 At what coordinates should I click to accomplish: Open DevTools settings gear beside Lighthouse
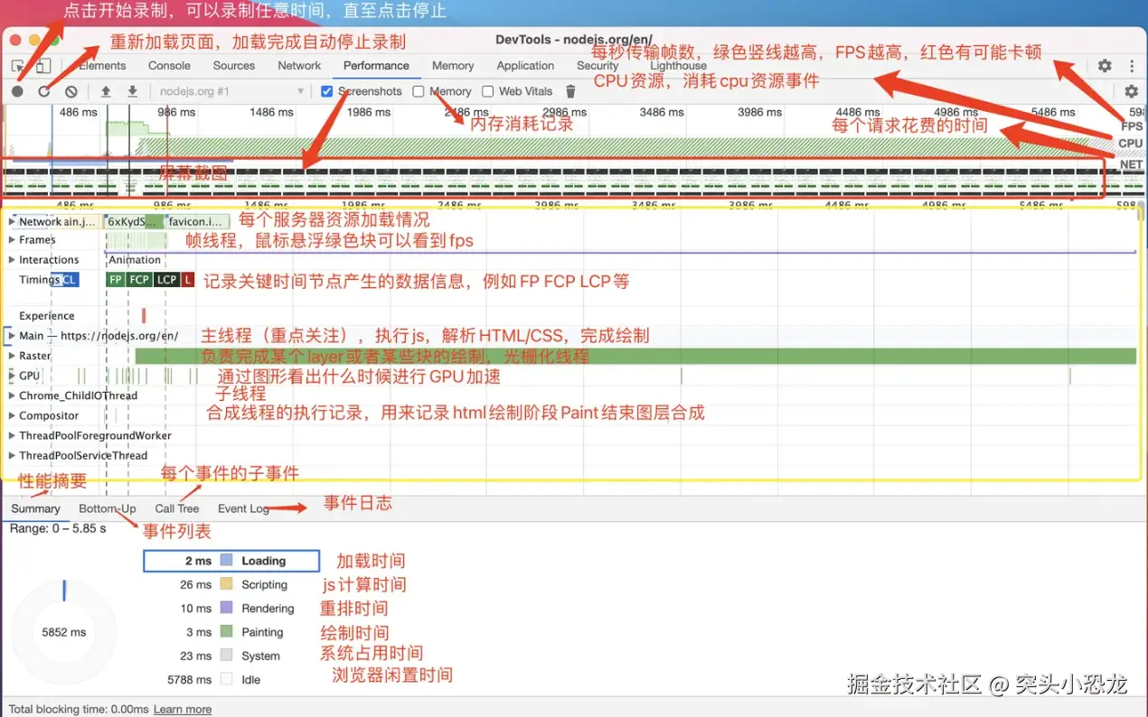tap(1105, 66)
